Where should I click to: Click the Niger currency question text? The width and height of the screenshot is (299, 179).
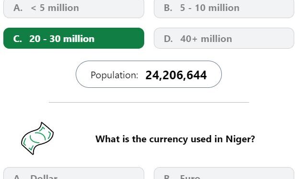coord(175,139)
